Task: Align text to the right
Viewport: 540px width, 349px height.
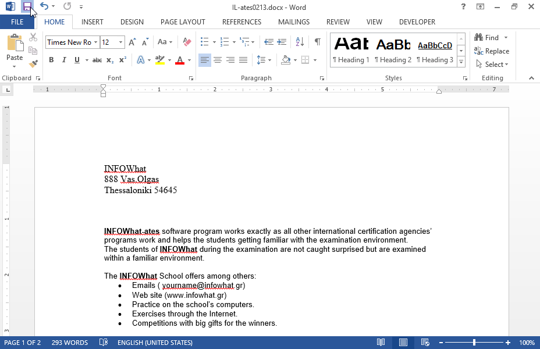Action: [x=230, y=60]
